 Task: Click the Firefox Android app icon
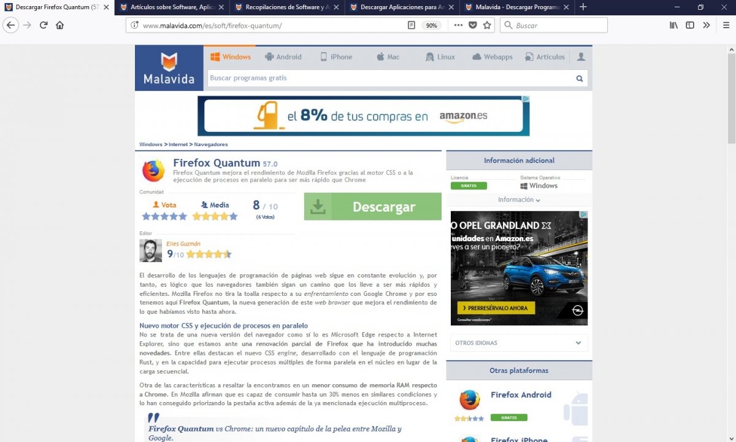469,400
